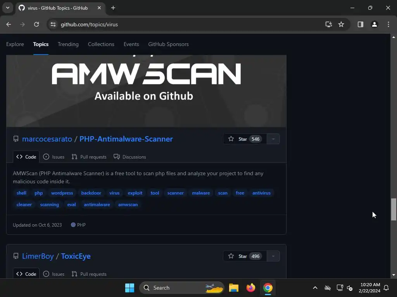Viewport: 397px width, 297px height.
Task: Click the cleaner topic tag
Action: [x=24, y=205]
